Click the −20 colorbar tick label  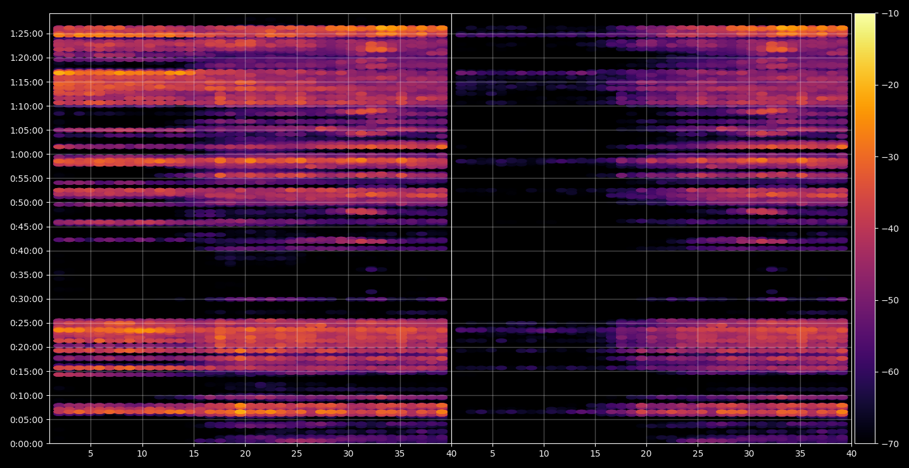890,85
